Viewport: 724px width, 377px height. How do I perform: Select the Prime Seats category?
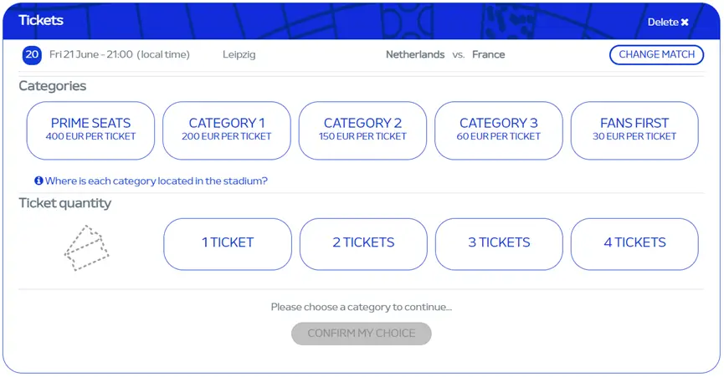pos(90,130)
